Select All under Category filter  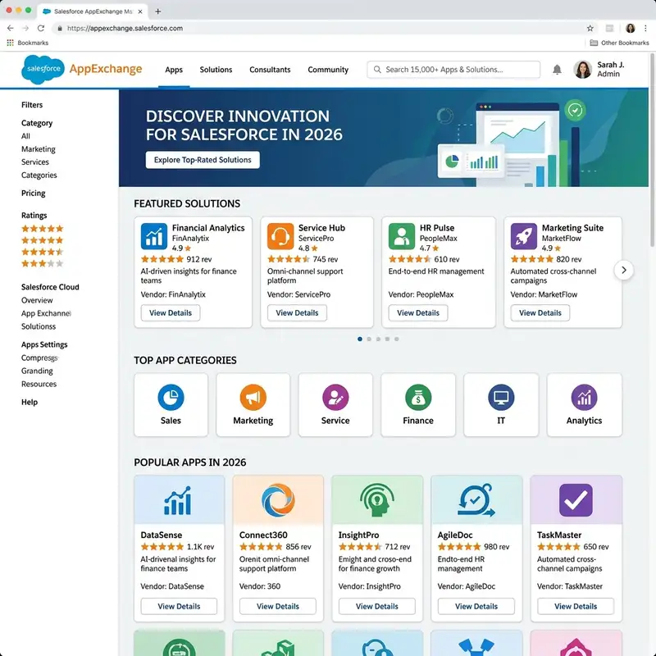[x=25, y=136]
